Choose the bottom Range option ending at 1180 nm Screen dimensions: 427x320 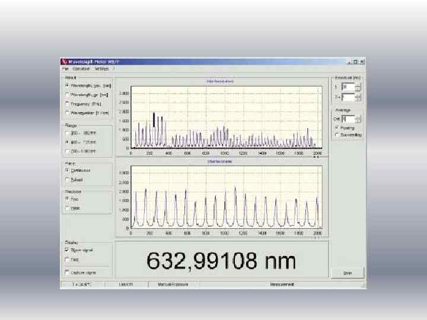(x=67, y=151)
